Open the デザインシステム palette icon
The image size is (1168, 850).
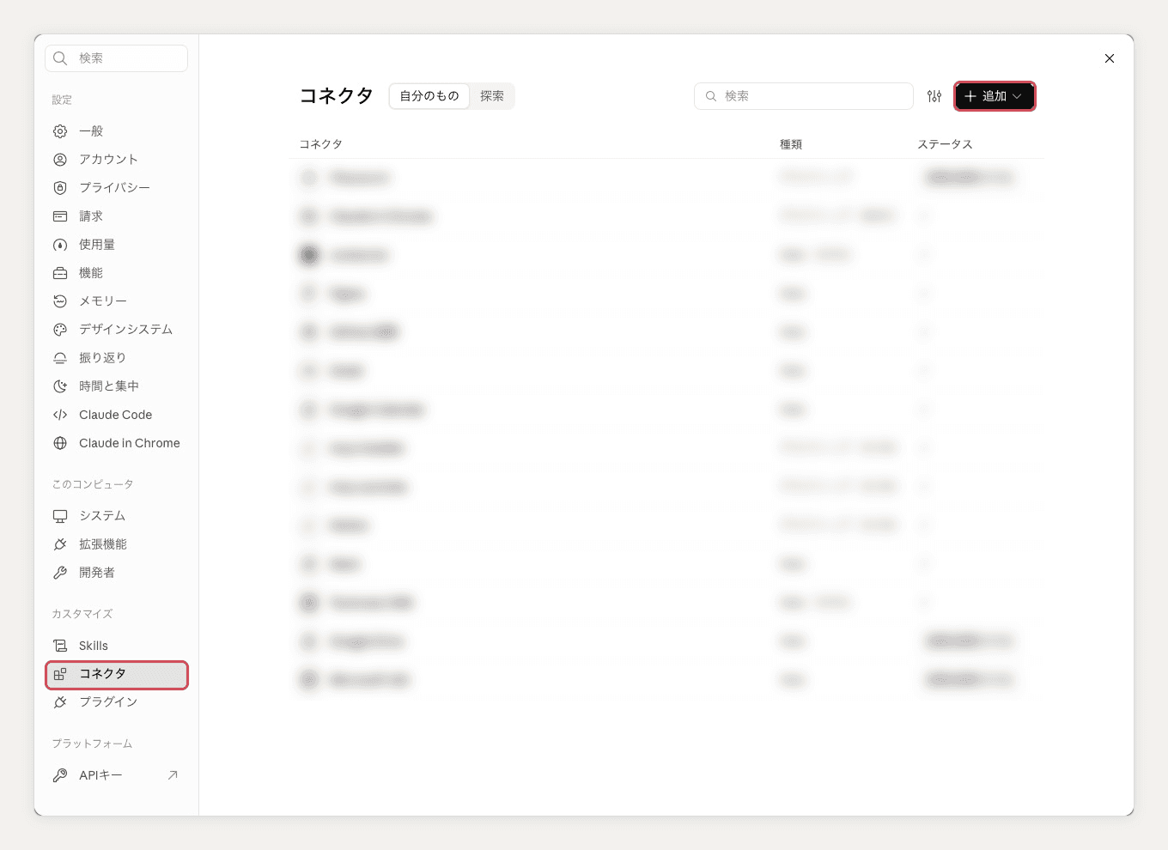pos(60,330)
